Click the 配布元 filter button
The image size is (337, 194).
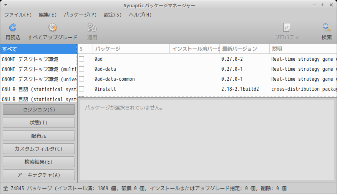click(x=39, y=136)
